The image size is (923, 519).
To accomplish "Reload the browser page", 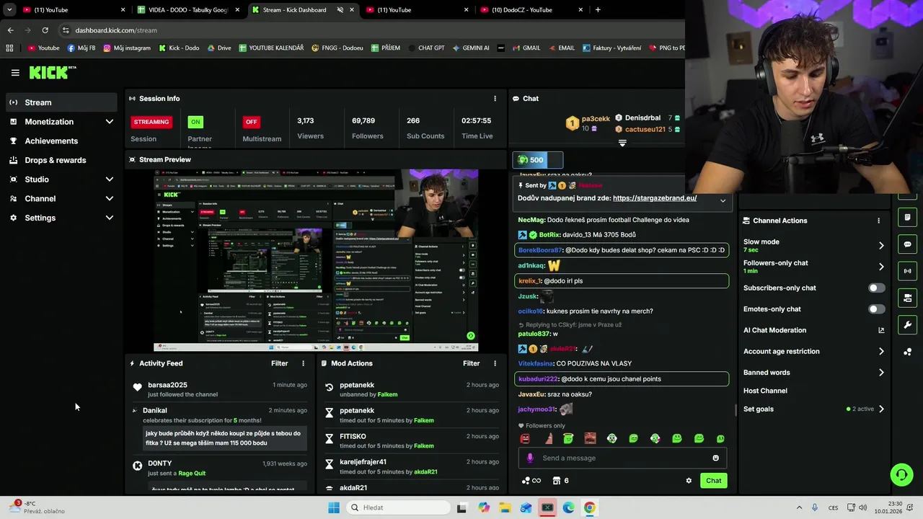I will (x=45, y=30).
